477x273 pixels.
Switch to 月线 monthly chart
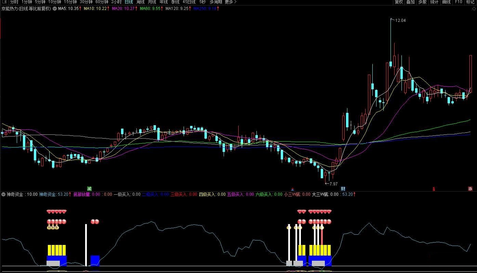(x=152, y=2)
